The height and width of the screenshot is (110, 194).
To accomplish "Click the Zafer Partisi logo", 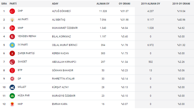I will (x=13, y=53).
